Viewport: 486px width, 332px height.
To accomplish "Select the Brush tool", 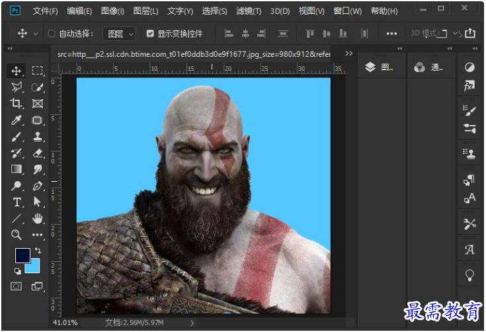I will pyautogui.click(x=16, y=136).
